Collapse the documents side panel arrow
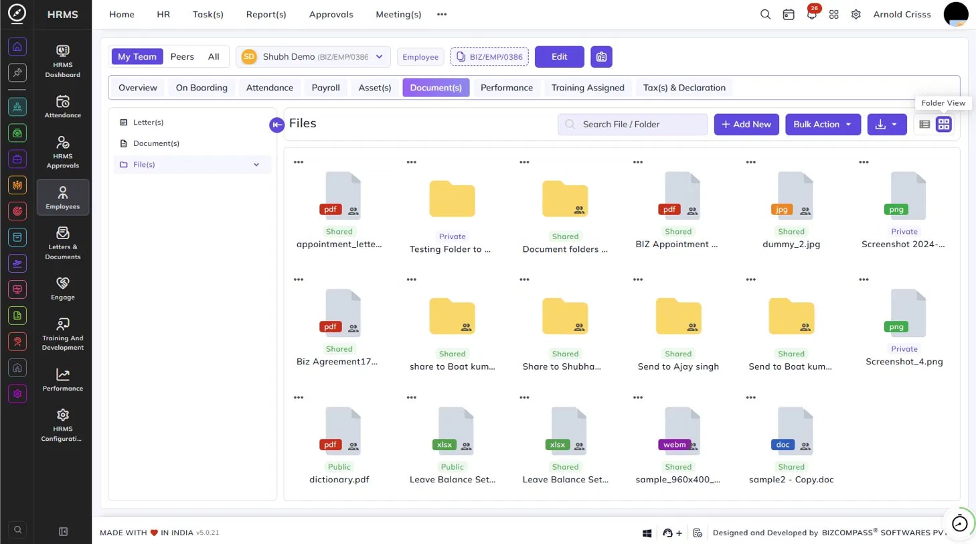Screen dimensions: 976x544 pos(276,125)
